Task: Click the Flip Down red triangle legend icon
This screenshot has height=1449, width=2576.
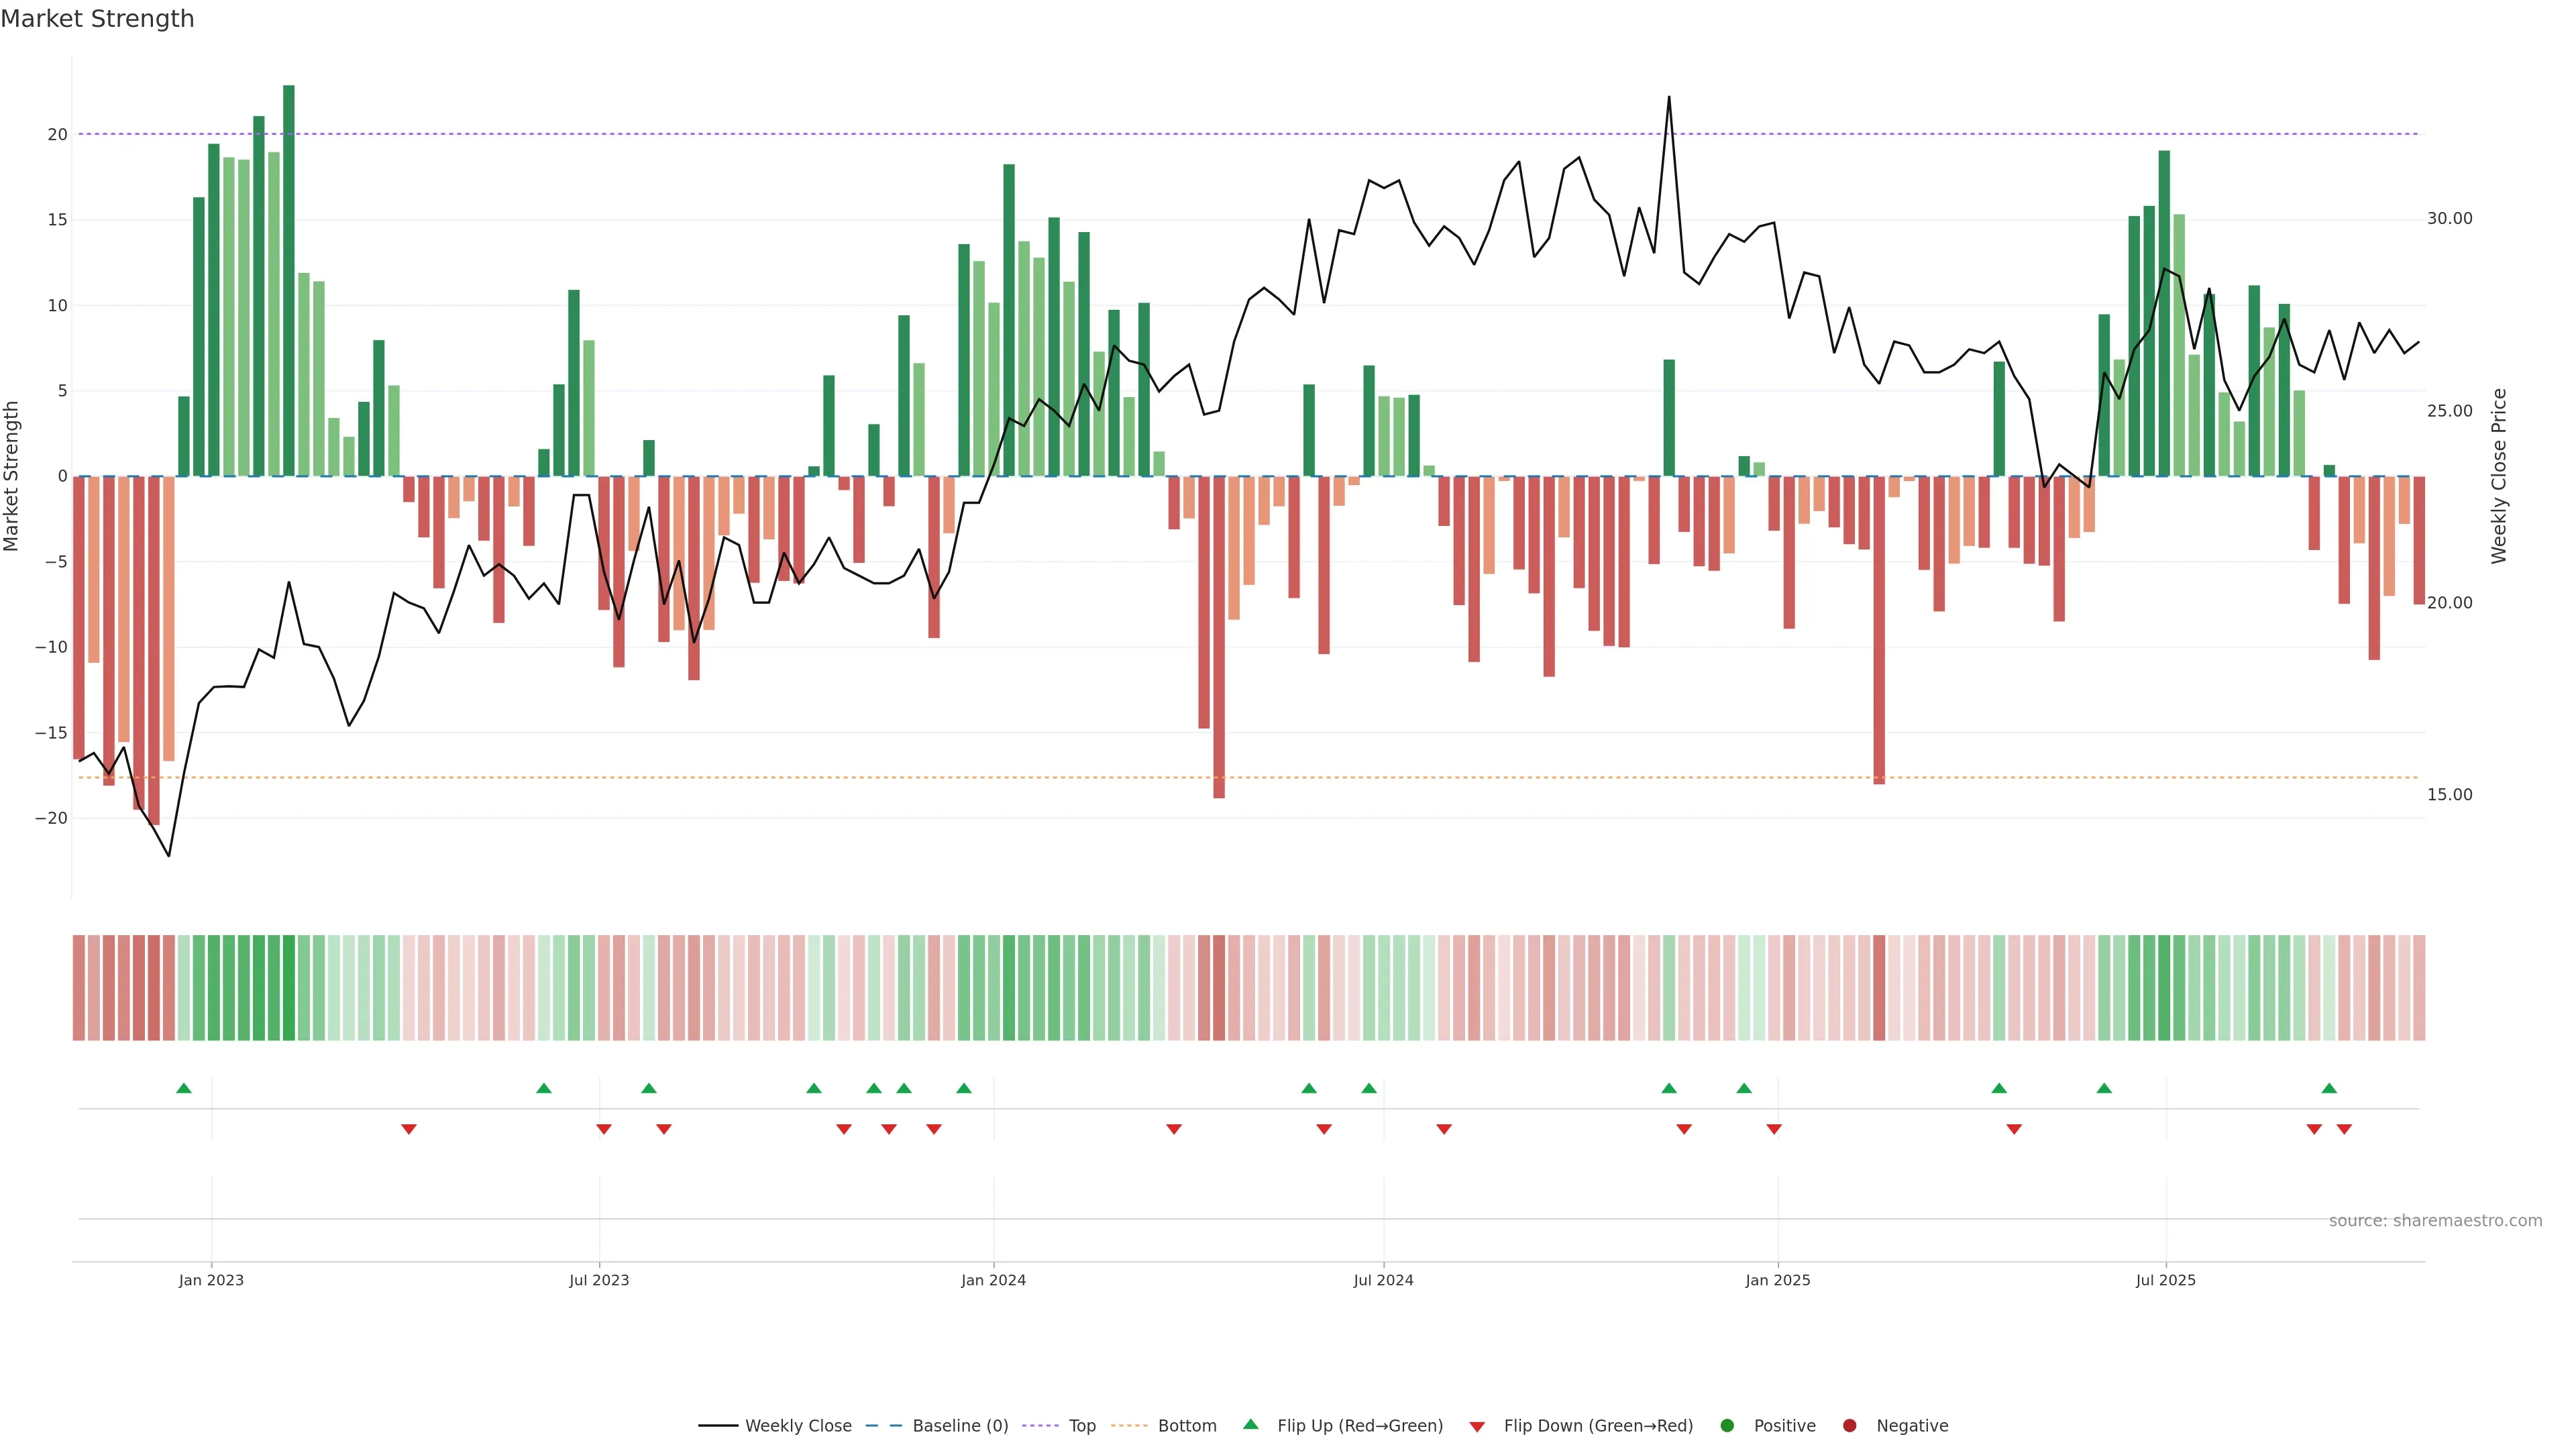Action: (x=1477, y=1426)
